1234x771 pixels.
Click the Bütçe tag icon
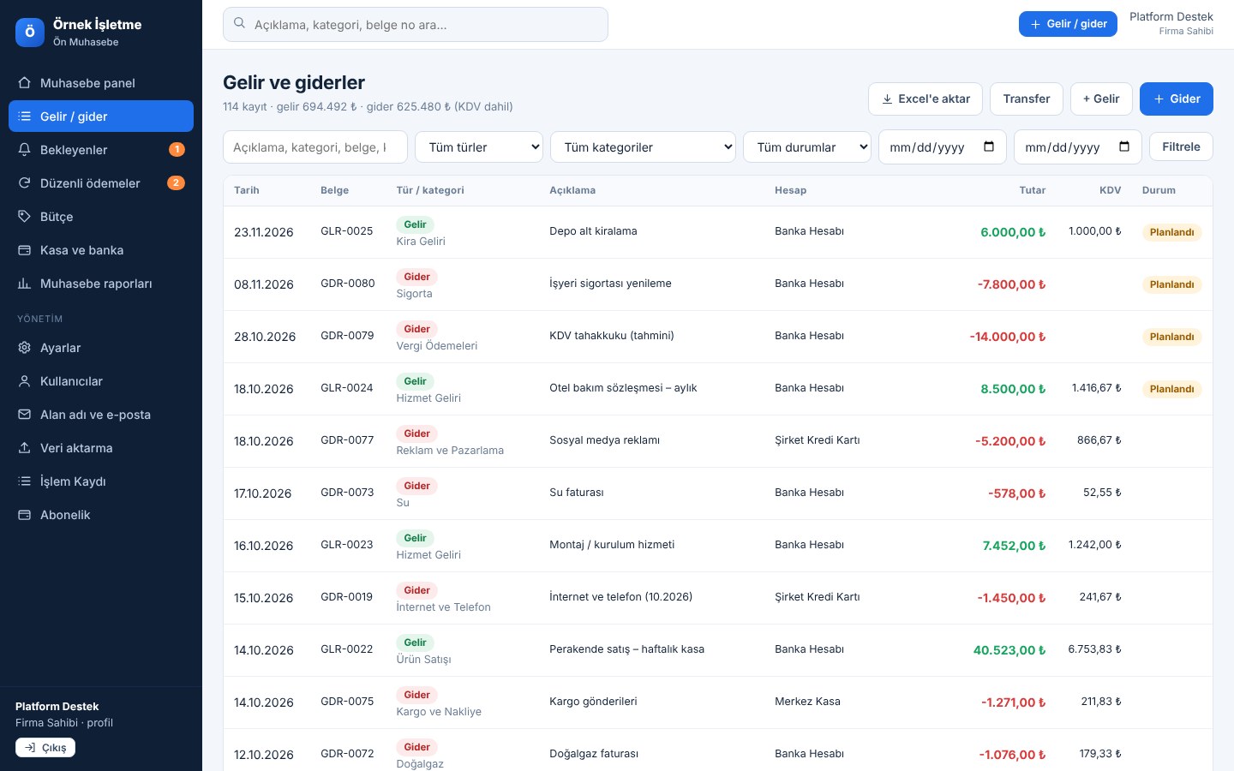point(24,217)
